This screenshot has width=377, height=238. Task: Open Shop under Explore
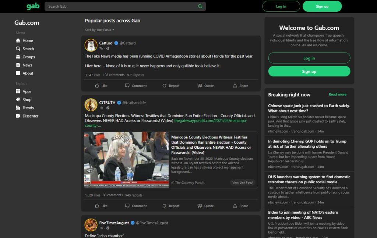click(x=24, y=100)
